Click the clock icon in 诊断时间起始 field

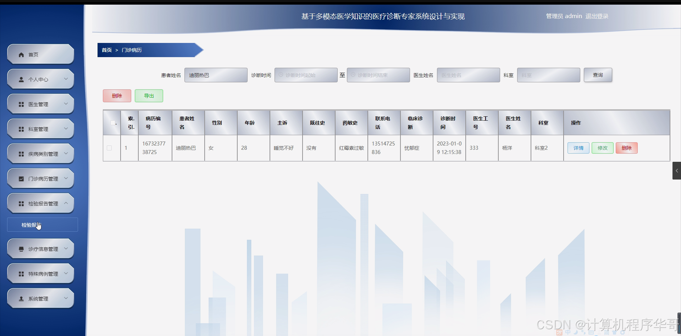click(281, 75)
